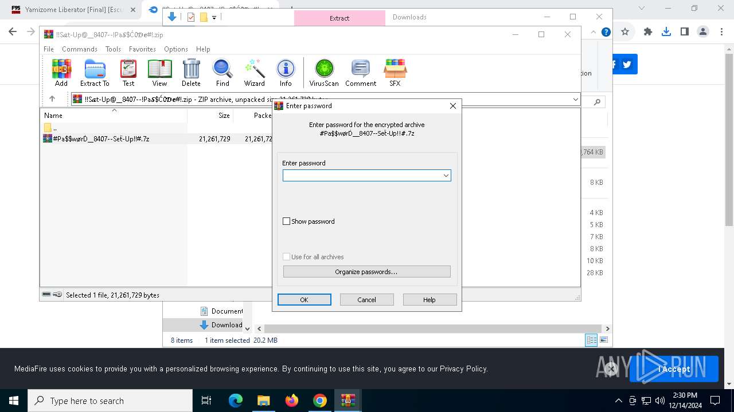Image resolution: width=734 pixels, height=412 pixels.
Task: Confirm password with OK button
Action: pos(304,300)
